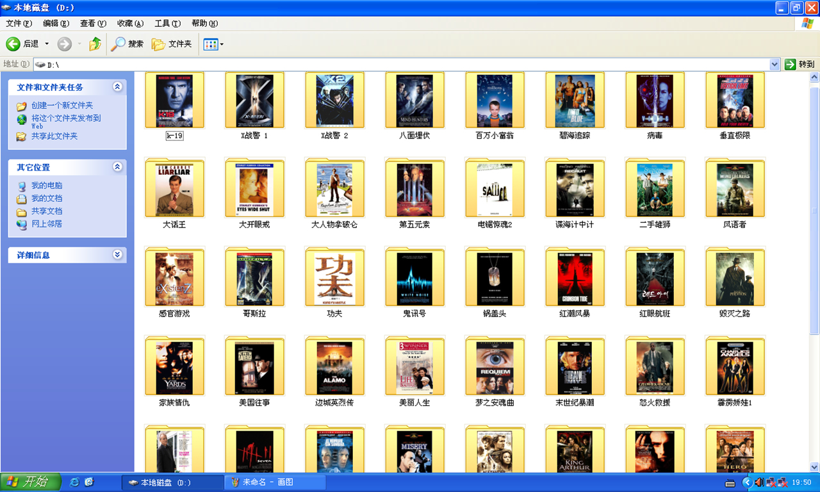Image resolution: width=820 pixels, height=492 pixels.
Task: Choose the 末世纪暴潮 folder
Action: (575, 368)
